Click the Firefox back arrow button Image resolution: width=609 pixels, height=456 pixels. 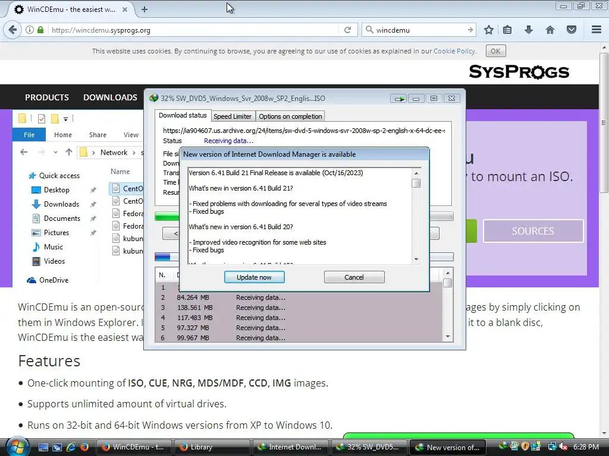(13, 30)
